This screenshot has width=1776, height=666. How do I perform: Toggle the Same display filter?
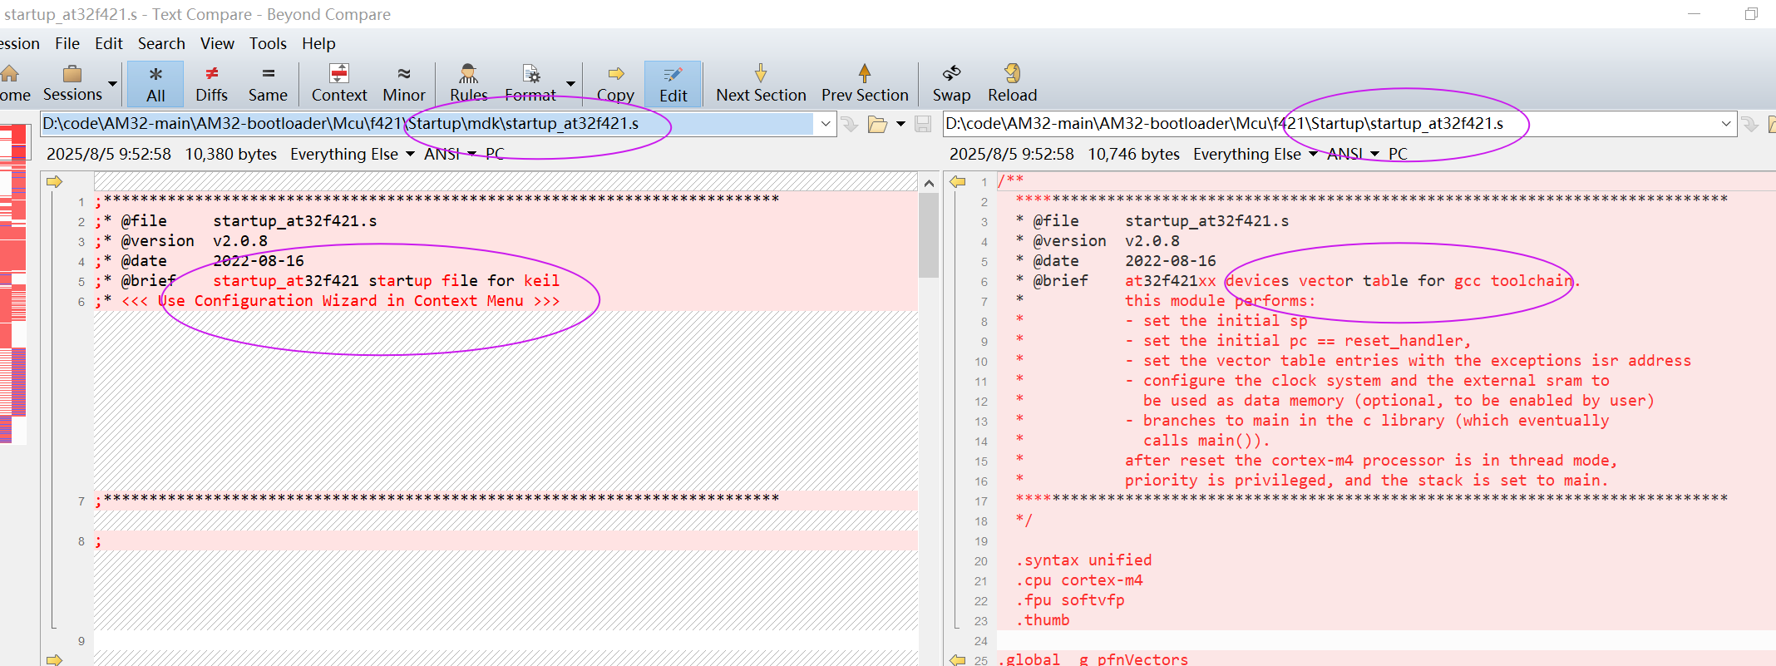pyautogui.click(x=268, y=83)
